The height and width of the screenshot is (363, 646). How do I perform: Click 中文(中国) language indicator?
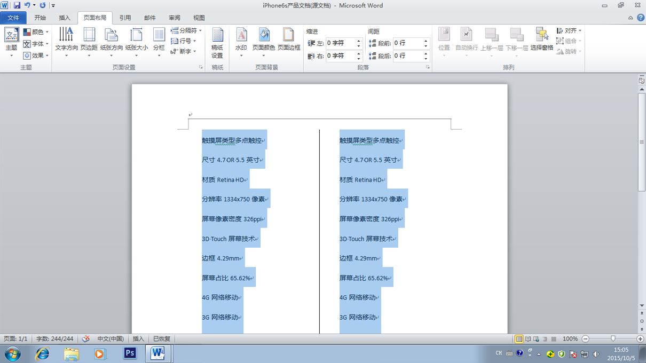pyautogui.click(x=111, y=338)
